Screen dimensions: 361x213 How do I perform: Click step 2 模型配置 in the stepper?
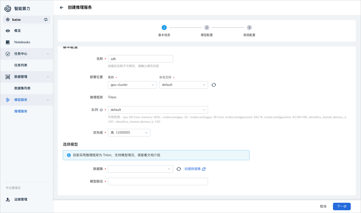(x=207, y=31)
